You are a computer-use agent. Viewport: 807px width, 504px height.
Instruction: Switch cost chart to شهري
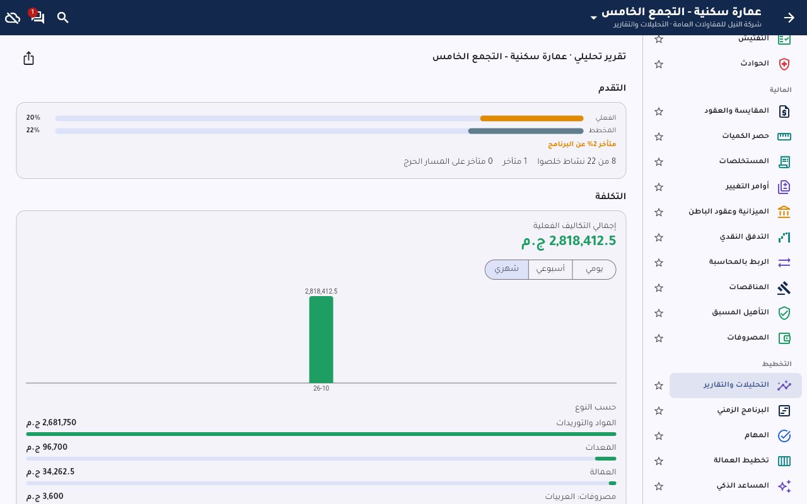507,269
